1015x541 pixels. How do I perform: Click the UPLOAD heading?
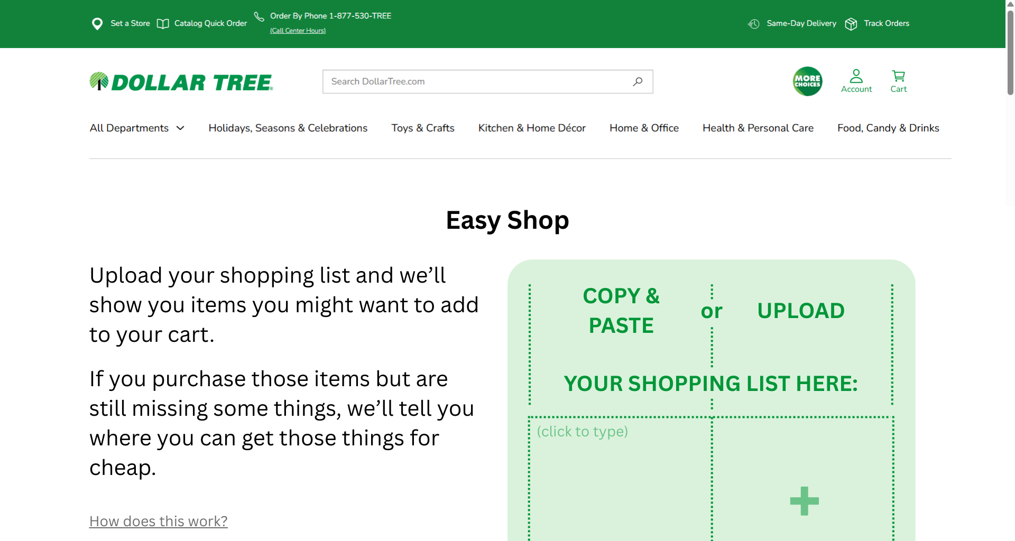pos(801,311)
